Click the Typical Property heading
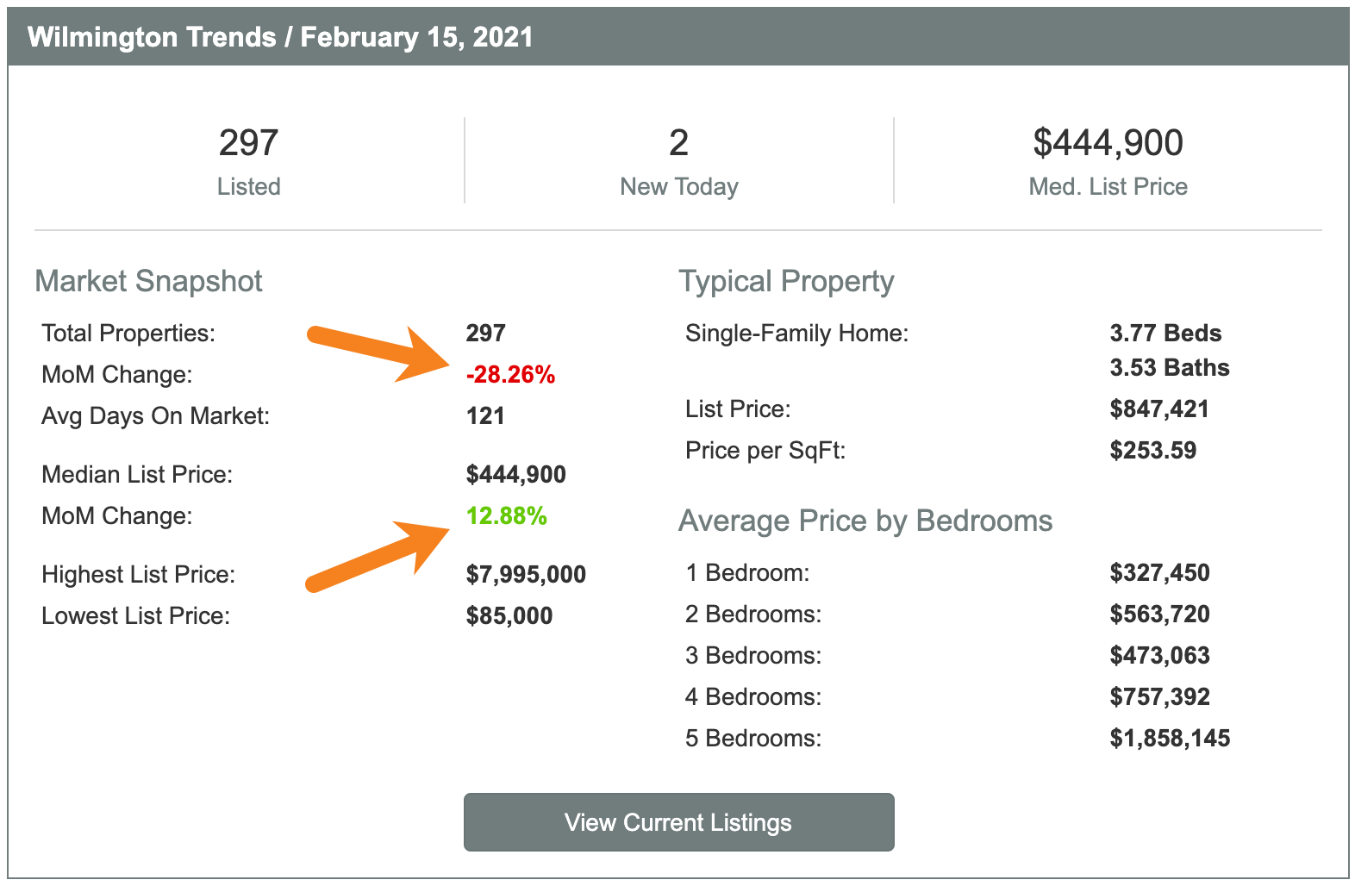Viewport: 1355px width, 886px height. pyautogui.click(x=786, y=282)
